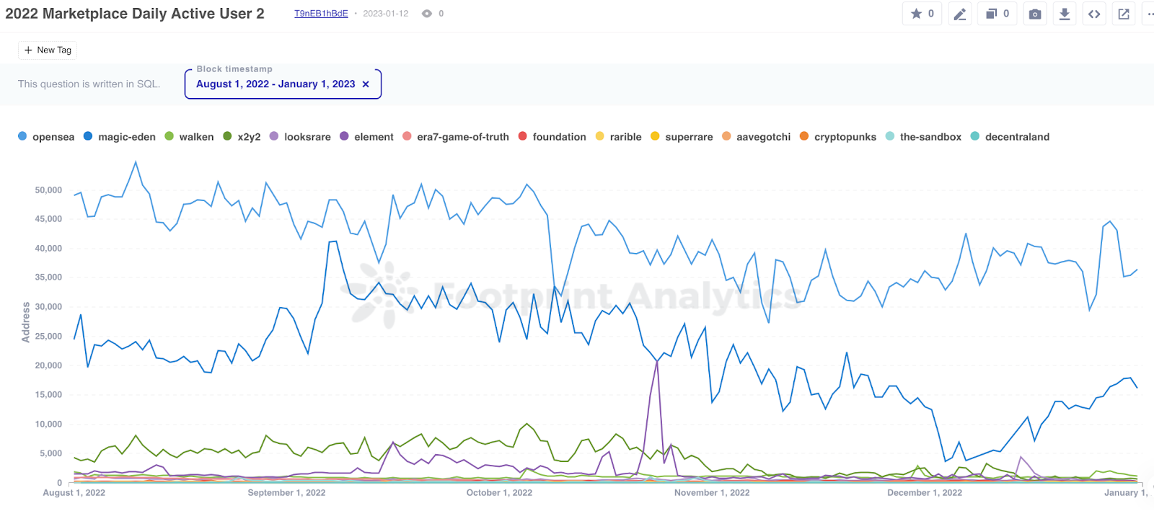
Task: Click the chart title text
Action: [135, 14]
